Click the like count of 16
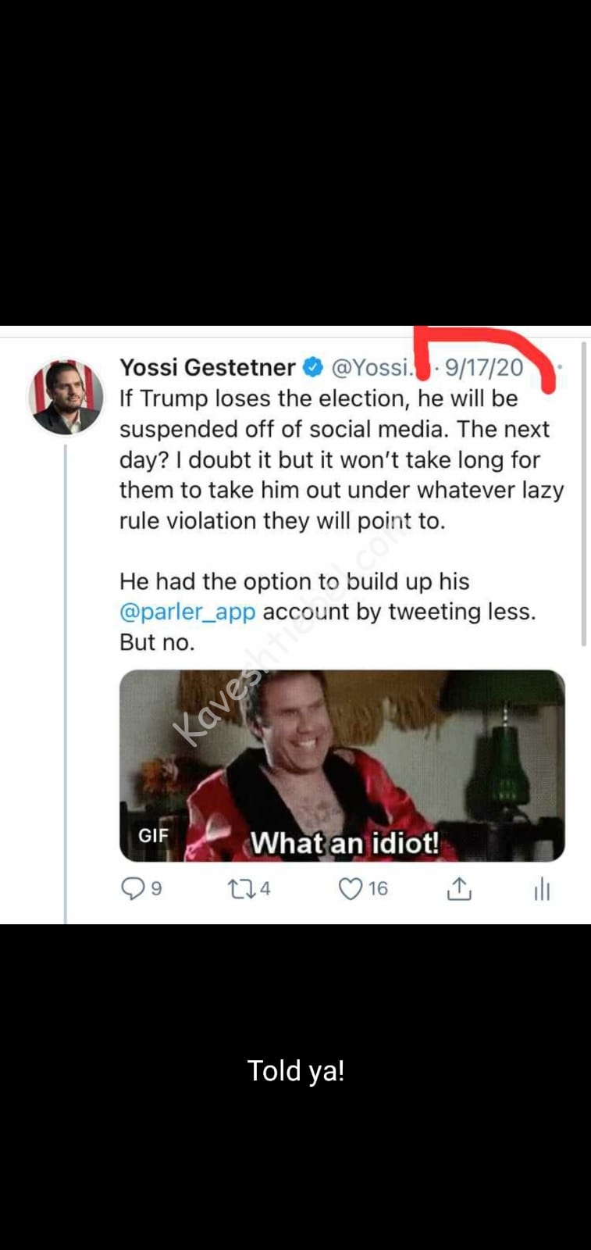This screenshot has height=1250, width=591. 378,888
